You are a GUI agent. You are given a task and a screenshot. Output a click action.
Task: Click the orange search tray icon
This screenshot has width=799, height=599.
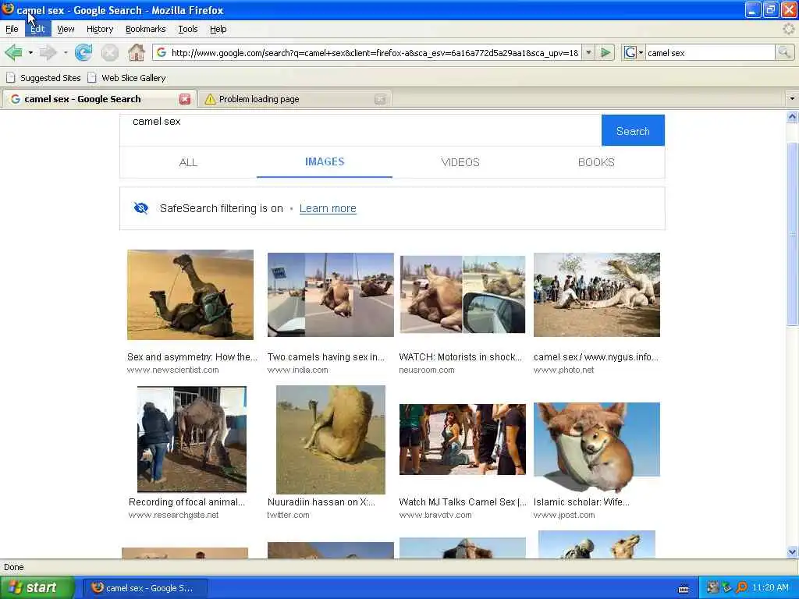coord(741,588)
